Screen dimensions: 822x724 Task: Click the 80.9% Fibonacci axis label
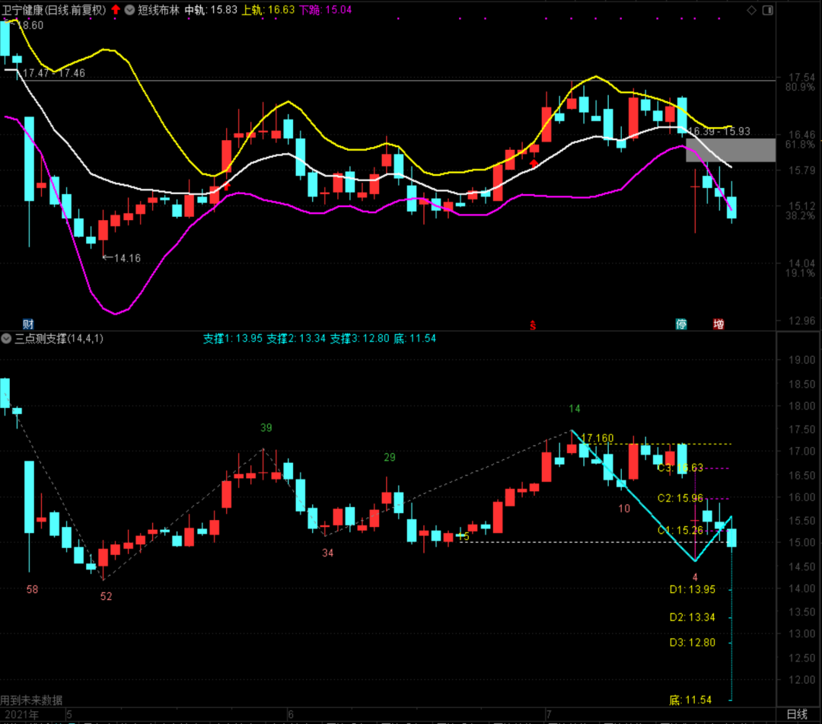800,87
